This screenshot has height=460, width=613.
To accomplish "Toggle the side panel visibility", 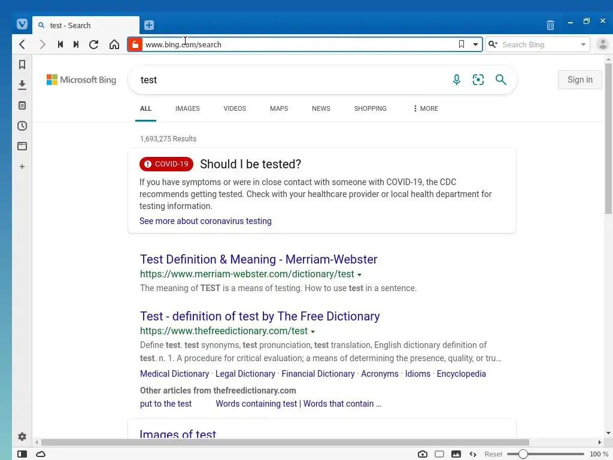I will click(x=22, y=454).
